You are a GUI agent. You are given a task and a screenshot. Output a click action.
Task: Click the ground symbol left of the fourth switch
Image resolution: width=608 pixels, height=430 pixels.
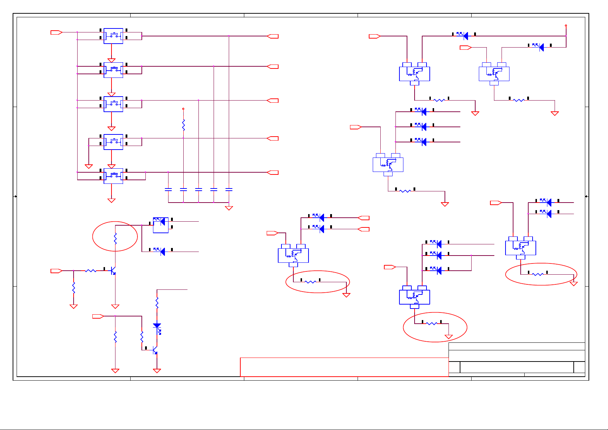(89, 167)
